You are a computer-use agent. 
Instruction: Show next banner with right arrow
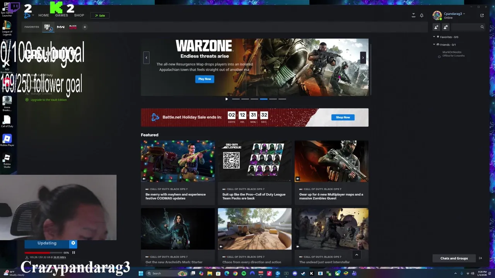363,58
